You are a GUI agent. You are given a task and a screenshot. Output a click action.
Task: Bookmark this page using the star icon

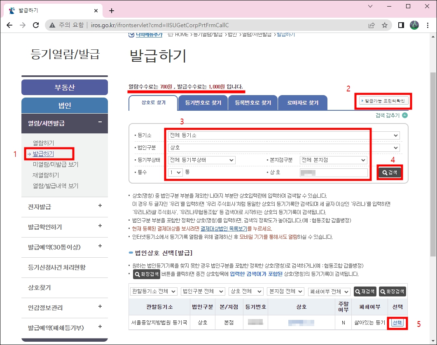385,25
